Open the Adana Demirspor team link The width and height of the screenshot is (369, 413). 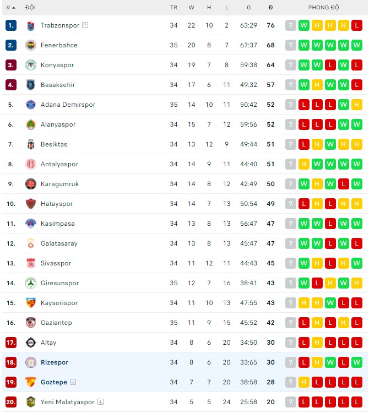tap(68, 105)
